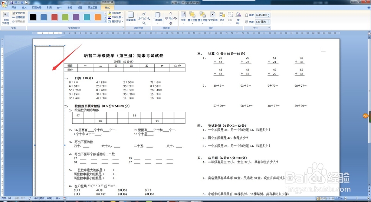Viewport: 371px width, 202px height.
Task: Tilt 3-D effect right icon
Action: (175, 18)
